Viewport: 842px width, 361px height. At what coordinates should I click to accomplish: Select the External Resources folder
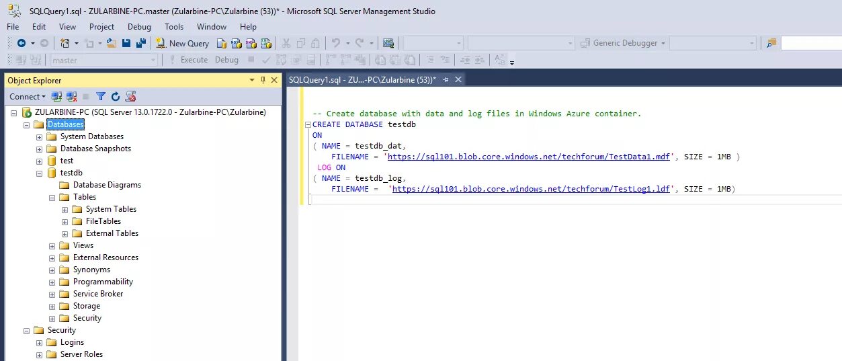(x=106, y=257)
